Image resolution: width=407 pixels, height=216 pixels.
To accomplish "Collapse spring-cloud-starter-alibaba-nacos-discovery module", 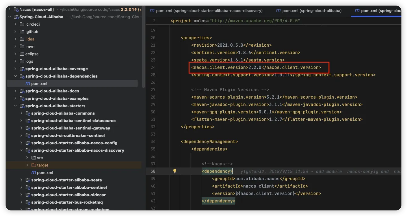I will 21,150.
